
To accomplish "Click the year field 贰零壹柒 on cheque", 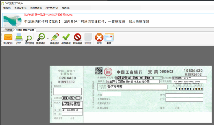I will click(x=122, y=78).
